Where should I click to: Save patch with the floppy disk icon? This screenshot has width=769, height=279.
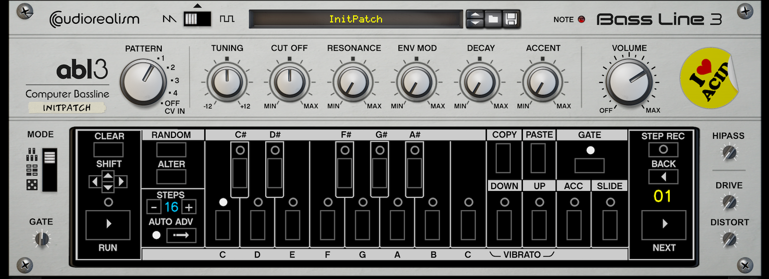point(511,19)
